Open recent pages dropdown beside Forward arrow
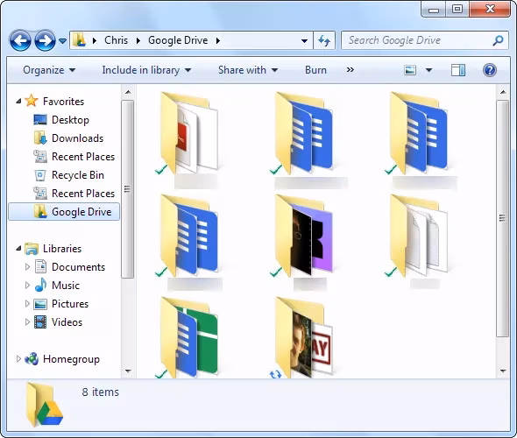 point(62,41)
